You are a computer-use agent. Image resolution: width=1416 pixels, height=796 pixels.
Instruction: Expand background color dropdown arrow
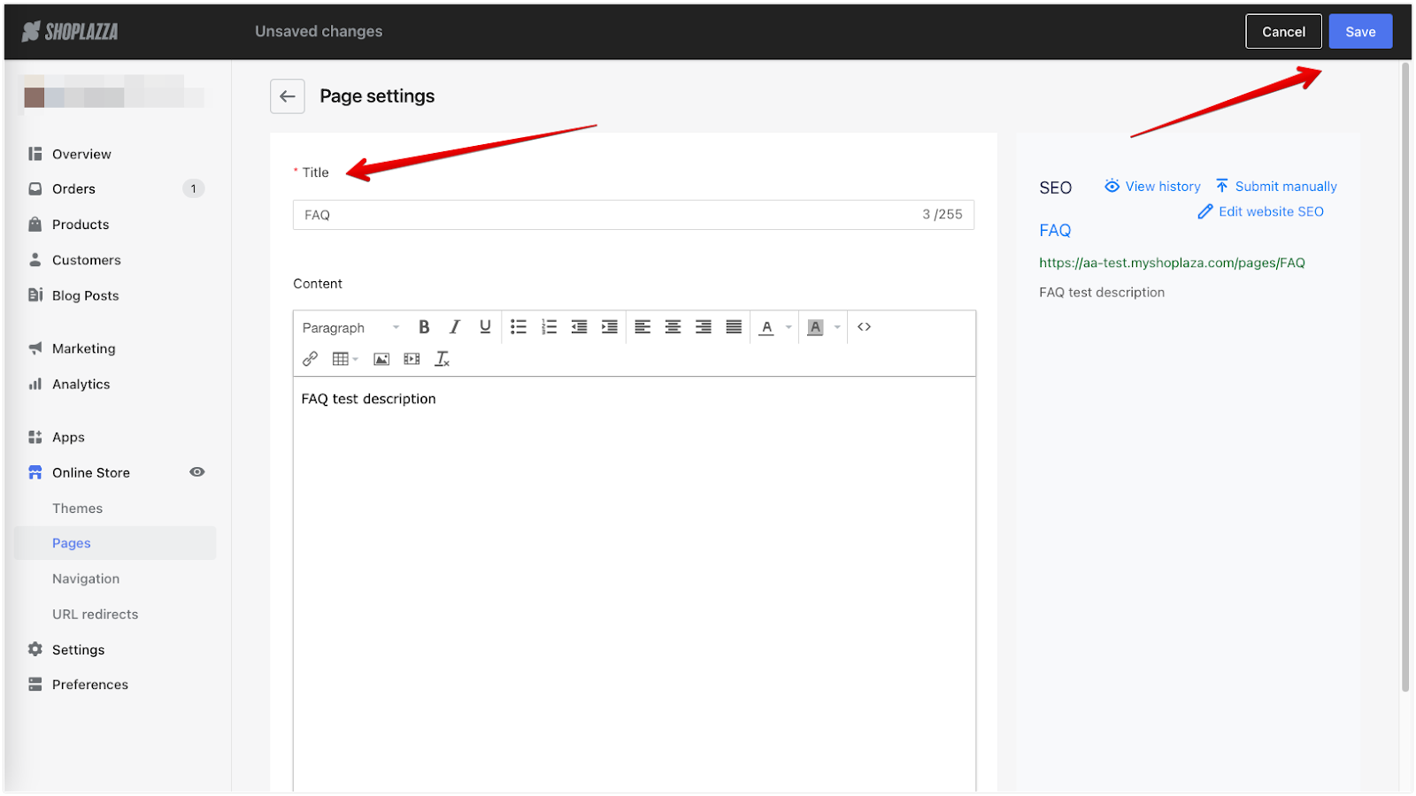(837, 327)
